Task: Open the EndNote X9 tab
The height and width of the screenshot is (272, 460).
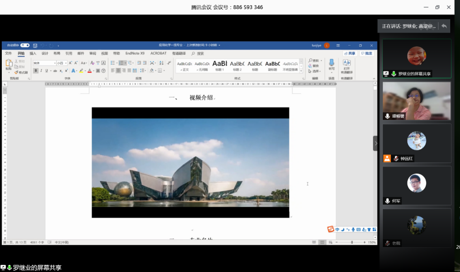Action: [x=135, y=53]
